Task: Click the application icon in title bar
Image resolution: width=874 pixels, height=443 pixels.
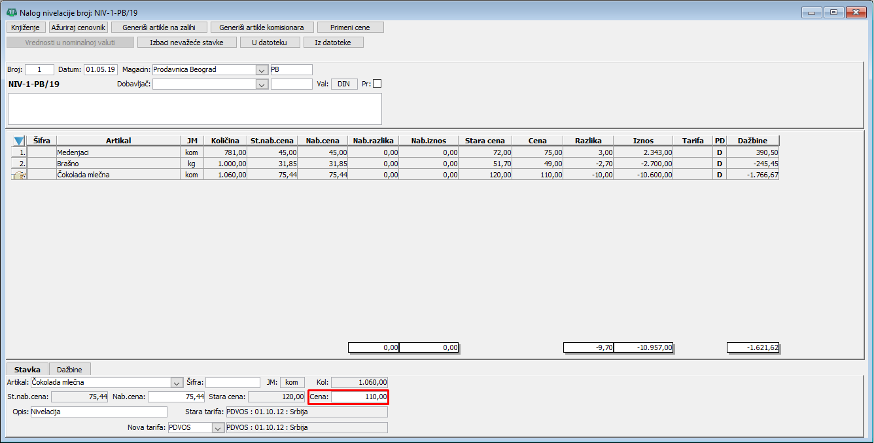Action: [11, 12]
